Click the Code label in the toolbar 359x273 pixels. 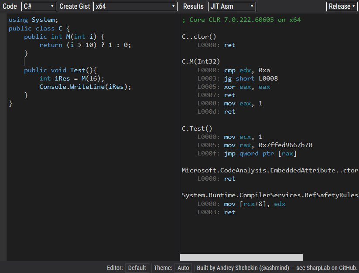point(10,6)
